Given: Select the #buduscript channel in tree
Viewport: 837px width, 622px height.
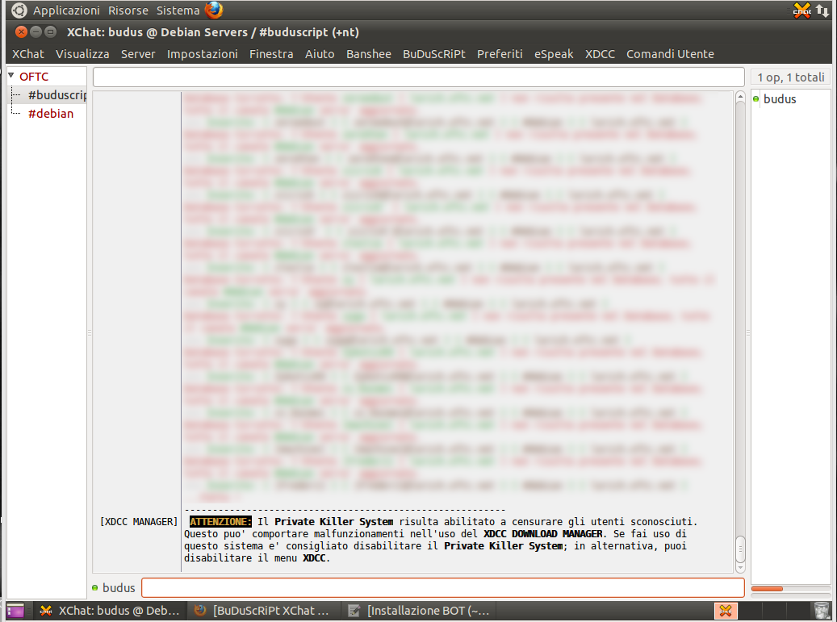Looking at the screenshot, I should [56, 95].
